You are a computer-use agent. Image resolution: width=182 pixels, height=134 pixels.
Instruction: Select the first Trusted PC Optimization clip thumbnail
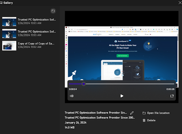point(9,22)
